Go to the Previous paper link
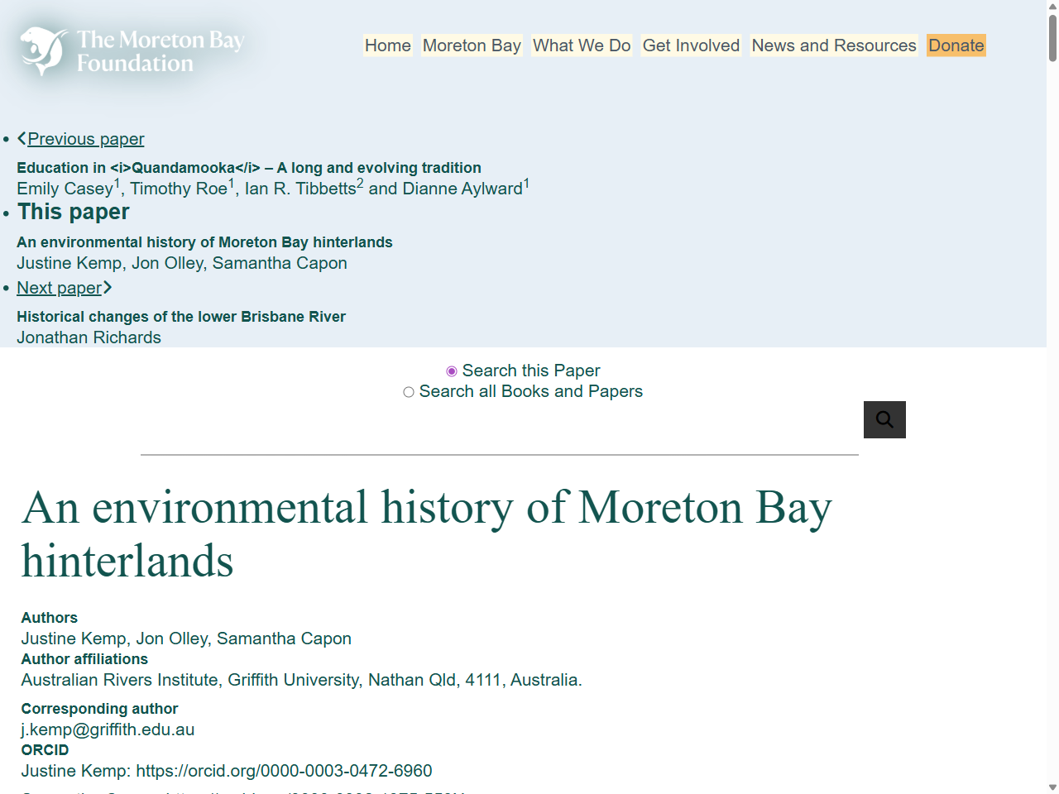Viewport: 1059px width, 794px height. click(x=86, y=139)
